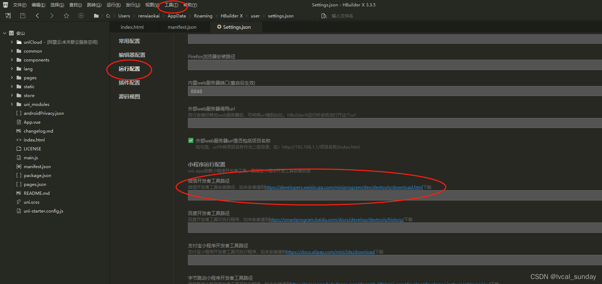Expand the uniCloud folder

tap(12, 42)
